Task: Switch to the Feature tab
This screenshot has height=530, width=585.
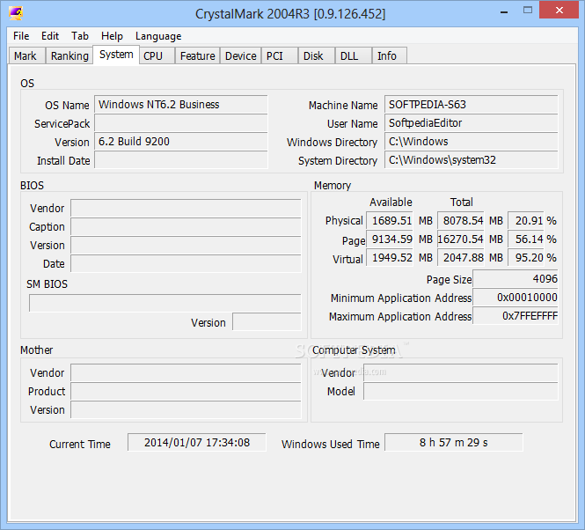Action: tap(197, 55)
